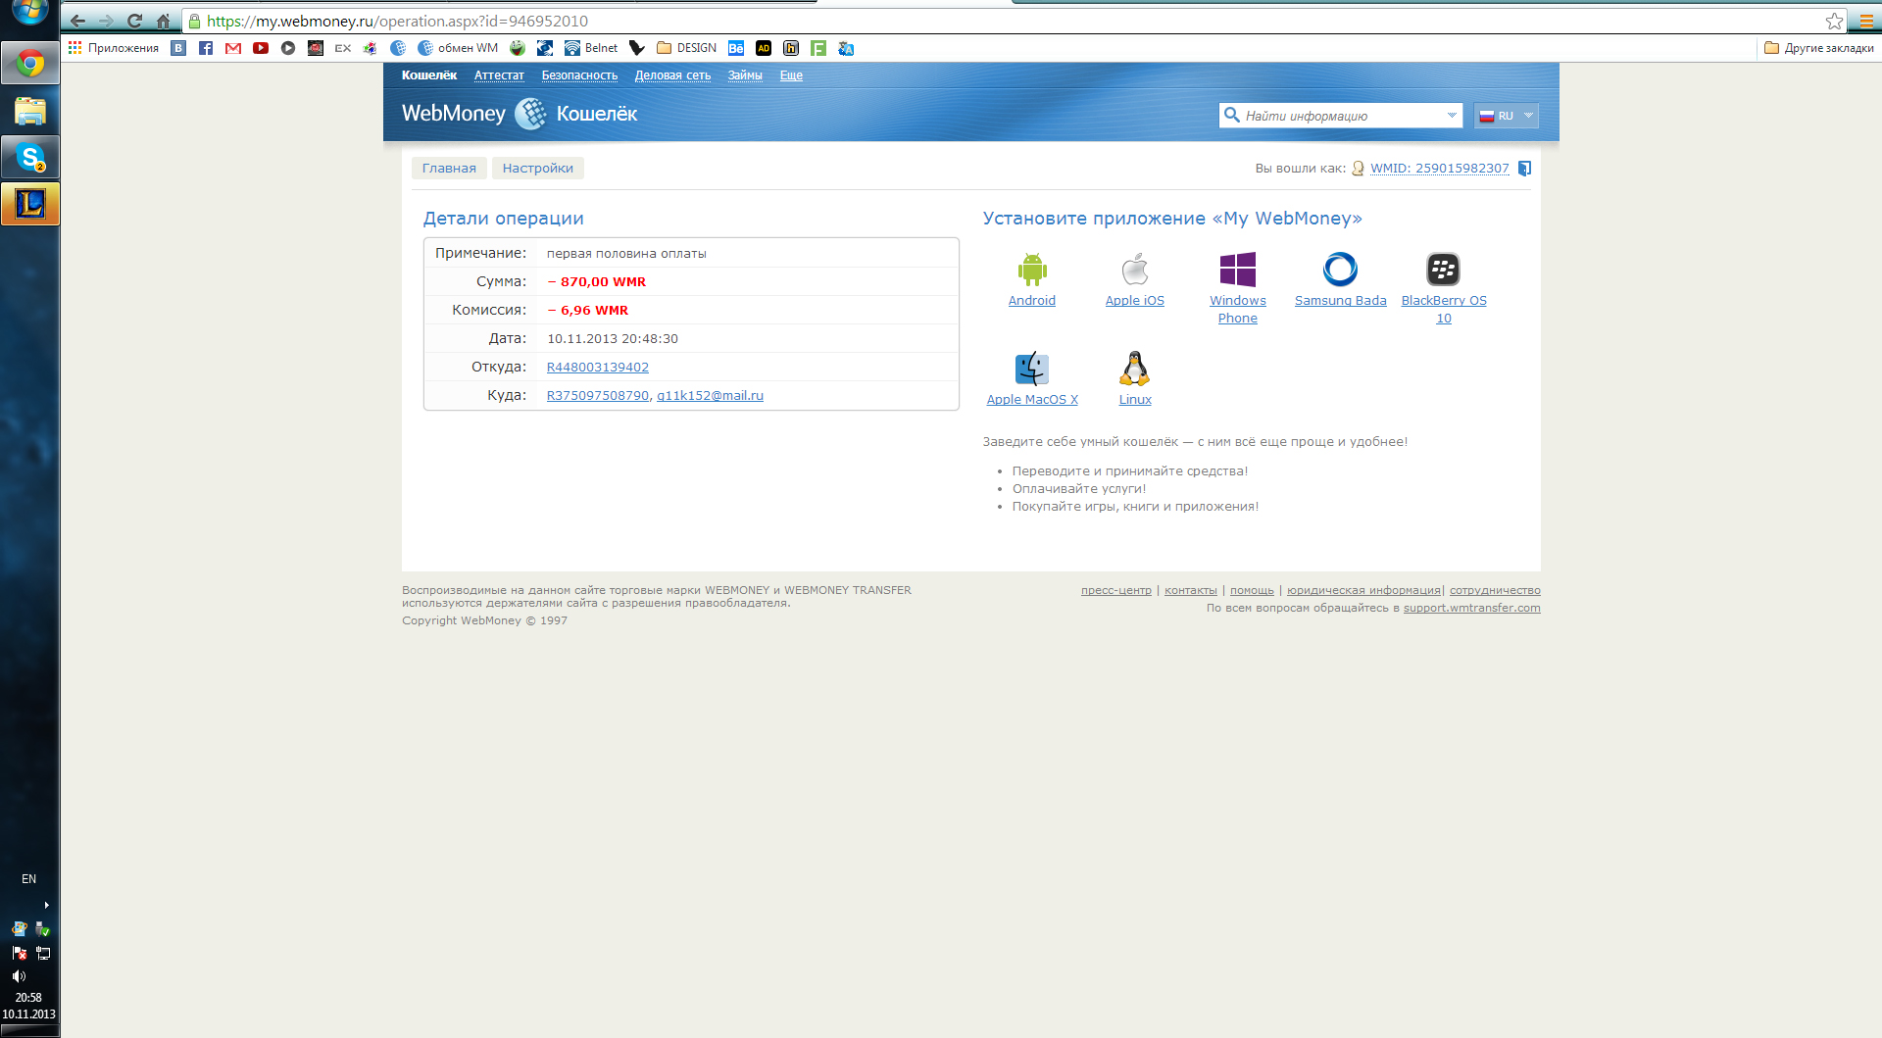Open source purse R448003139402 link
The height and width of the screenshot is (1038, 1882).
(x=598, y=368)
